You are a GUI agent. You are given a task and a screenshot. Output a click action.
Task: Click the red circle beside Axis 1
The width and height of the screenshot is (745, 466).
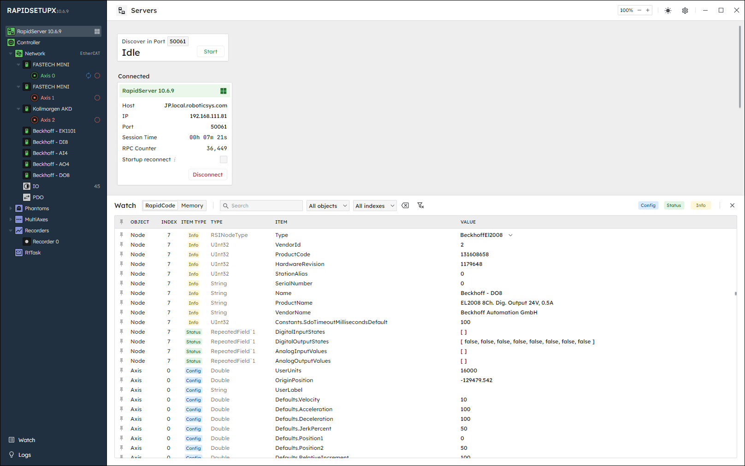point(97,98)
